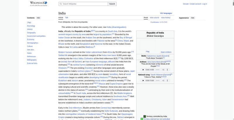Open the Zoroastrianism link
The image size is (234, 120).
[x=118, y=100]
